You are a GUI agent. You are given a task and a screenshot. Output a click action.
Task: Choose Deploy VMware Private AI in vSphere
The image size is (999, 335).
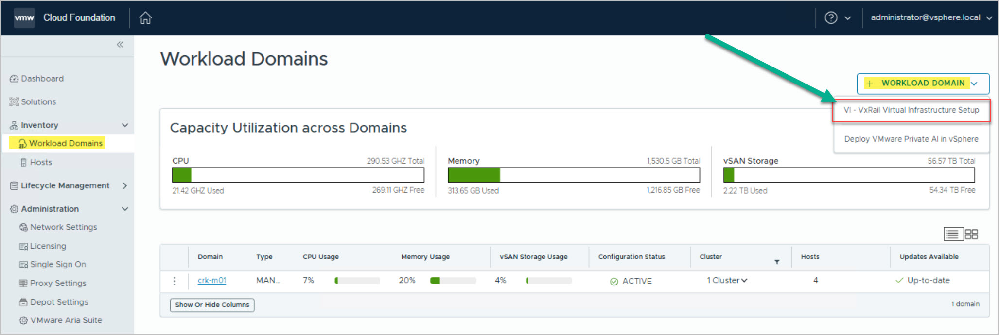(x=911, y=139)
